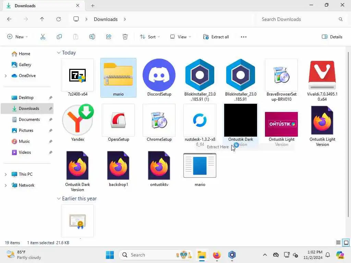Screen dimensions: 351x263
Task: Open the New dropdown menu
Action: 17,37
